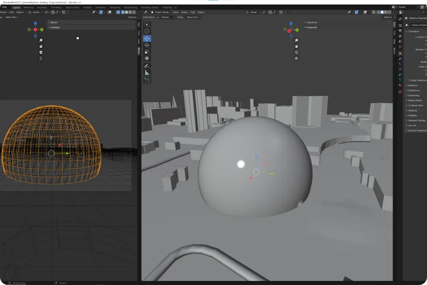
Task: Toggle snapping magnet in right viewport header
Action: (x=271, y=12)
